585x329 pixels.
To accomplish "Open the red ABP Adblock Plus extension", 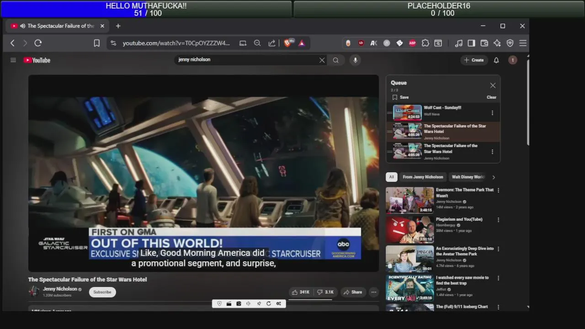I will click(412, 43).
